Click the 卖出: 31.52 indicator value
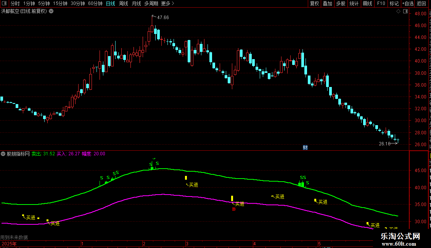The height and width of the screenshot is (248, 431). 43,154
